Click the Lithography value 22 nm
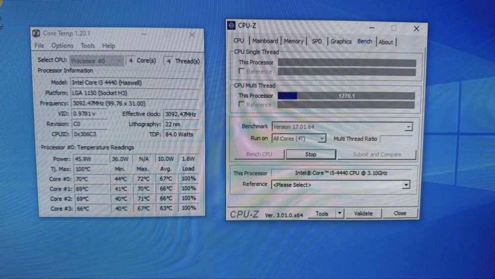Viewport: 495px width, 279px height. [x=181, y=124]
